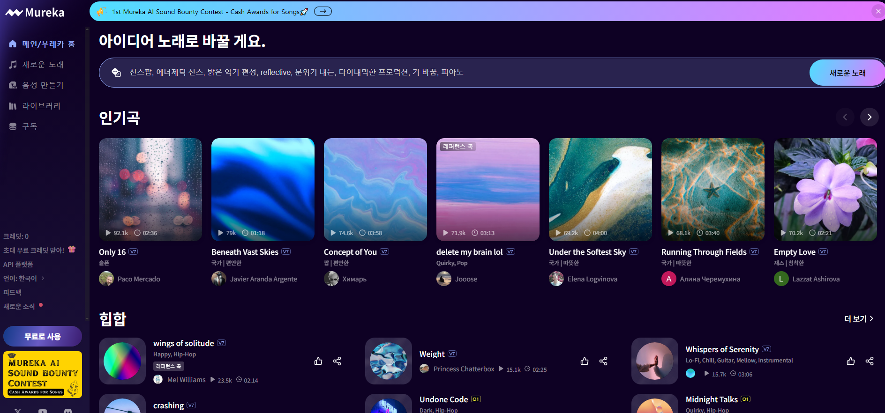This screenshot has height=413, width=885.
Task: Expand the 언어: 한국어 language selector
Action: tap(23, 278)
